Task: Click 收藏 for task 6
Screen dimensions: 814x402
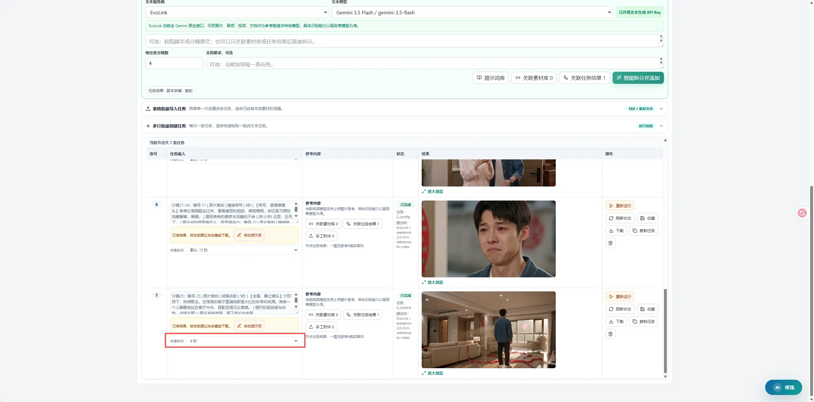Action: [647, 218]
